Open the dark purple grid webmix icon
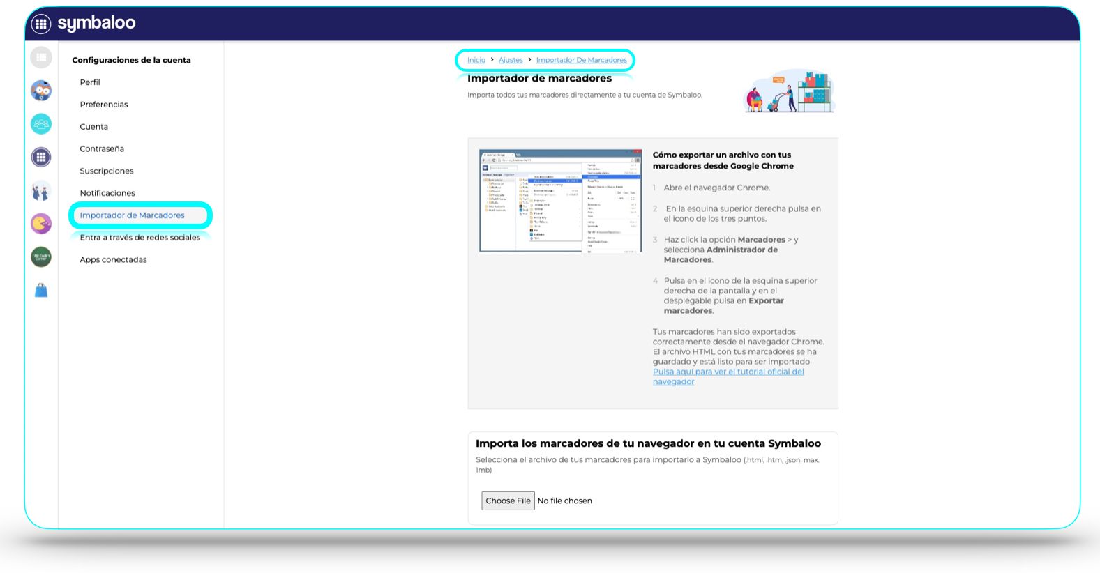 41,157
